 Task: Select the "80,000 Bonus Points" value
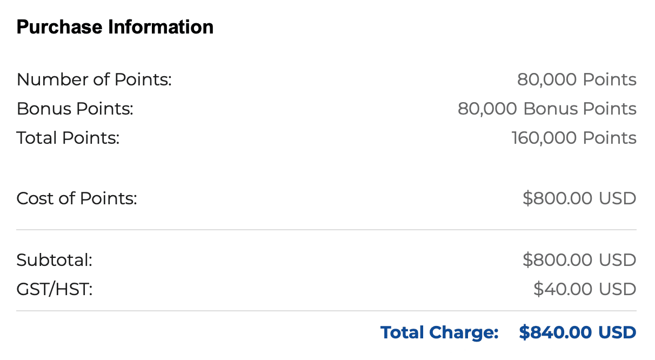pos(547,109)
